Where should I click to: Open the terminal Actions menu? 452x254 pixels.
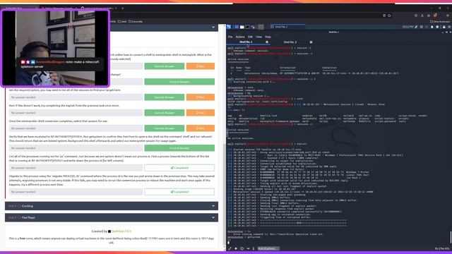pos(240,37)
